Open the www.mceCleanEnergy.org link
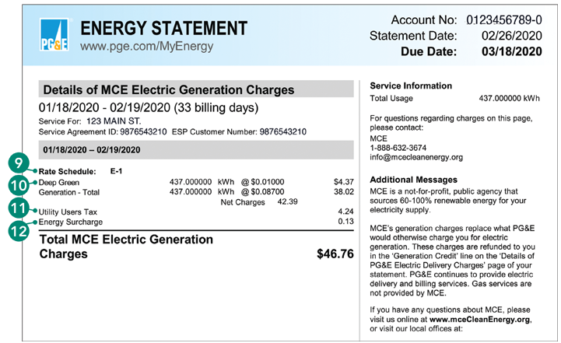The image size is (561, 343). (x=479, y=320)
